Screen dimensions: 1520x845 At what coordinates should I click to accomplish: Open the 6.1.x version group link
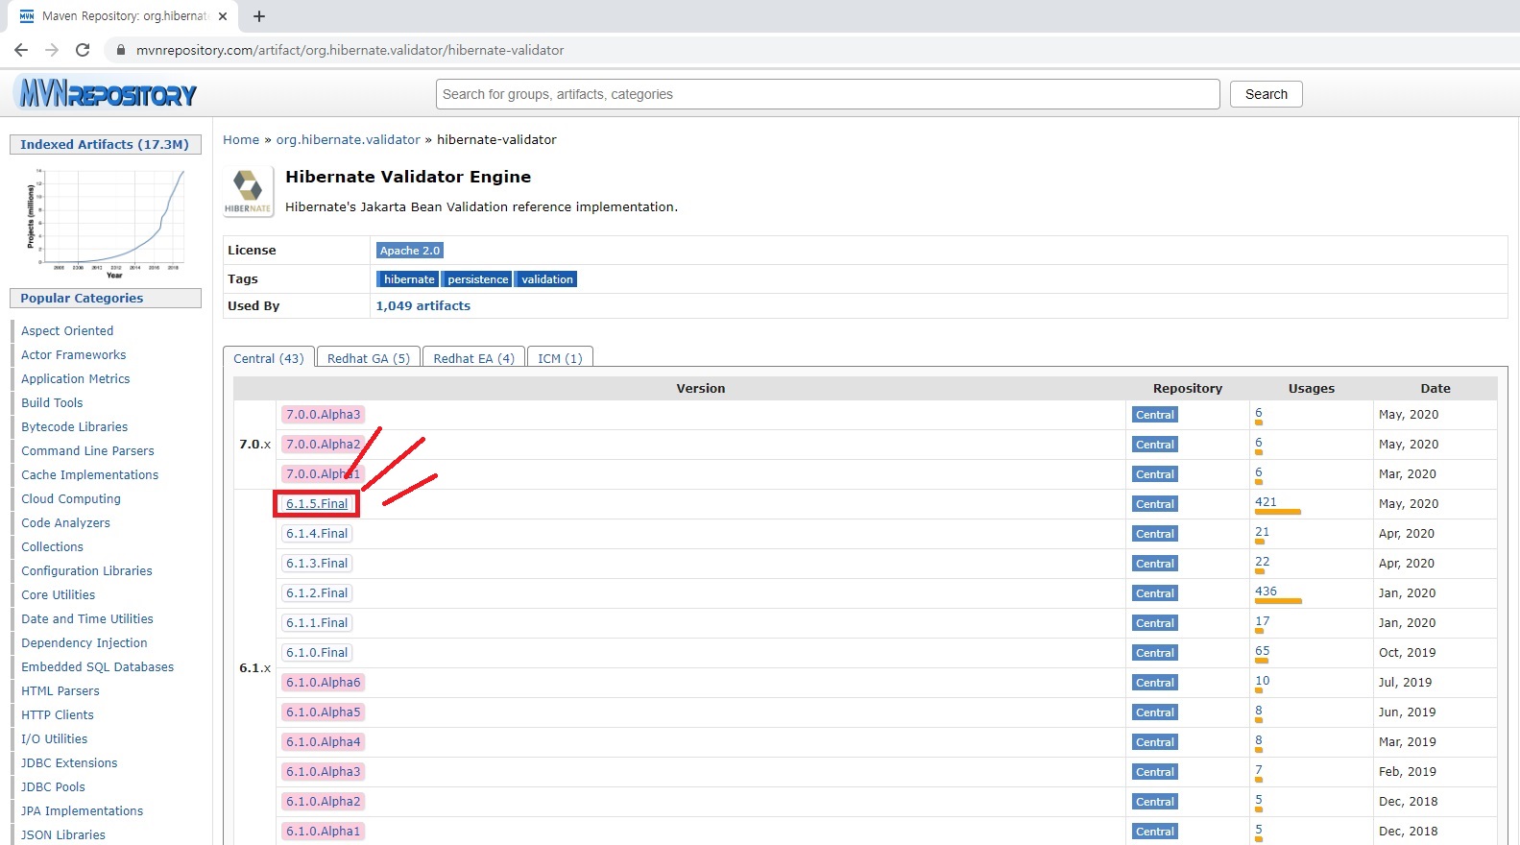254,668
